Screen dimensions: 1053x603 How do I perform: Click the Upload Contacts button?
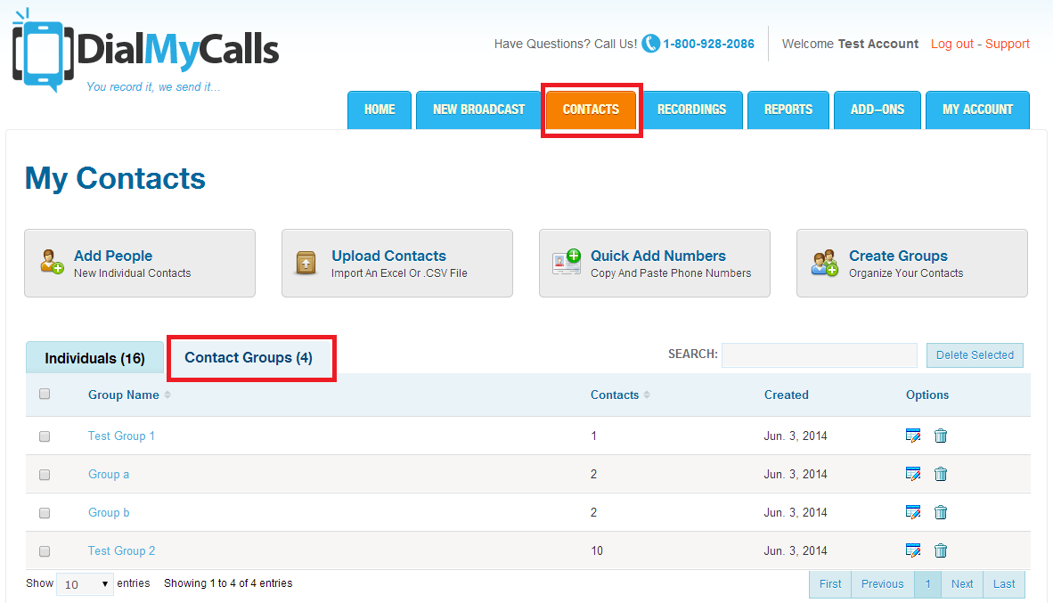(x=397, y=264)
